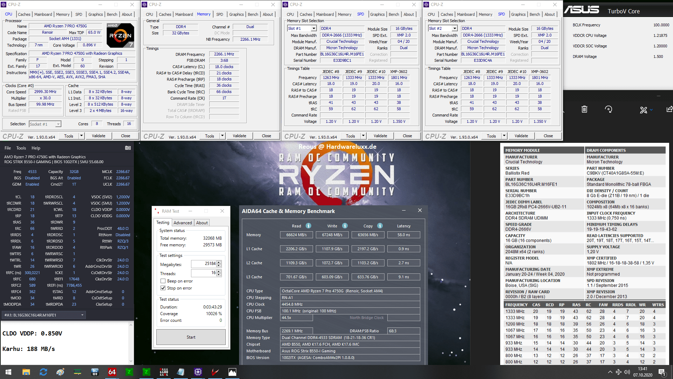Click the MCLK value 2266.67 in ZenTimings
The image size is (673, 379).
point(123,172)
